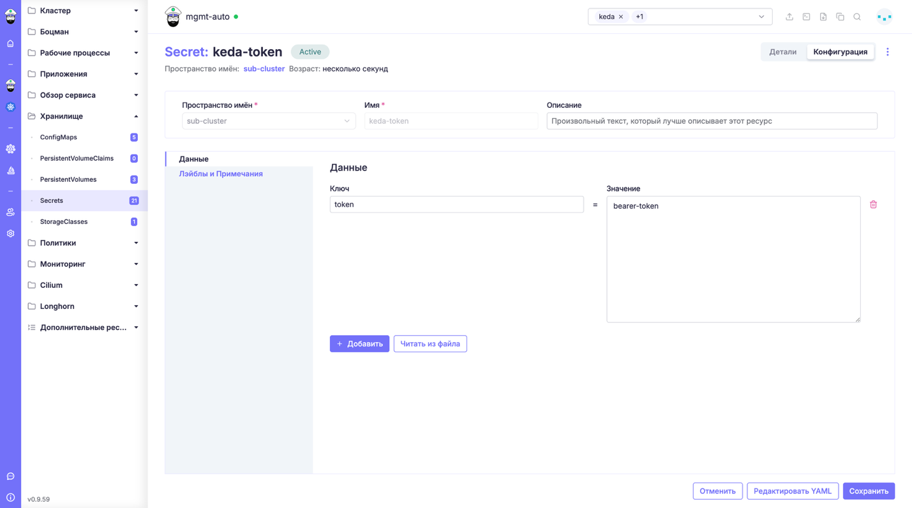Click the Сохранить button
This screenshot has width=912, height=508.
click(x=869, y=491)
